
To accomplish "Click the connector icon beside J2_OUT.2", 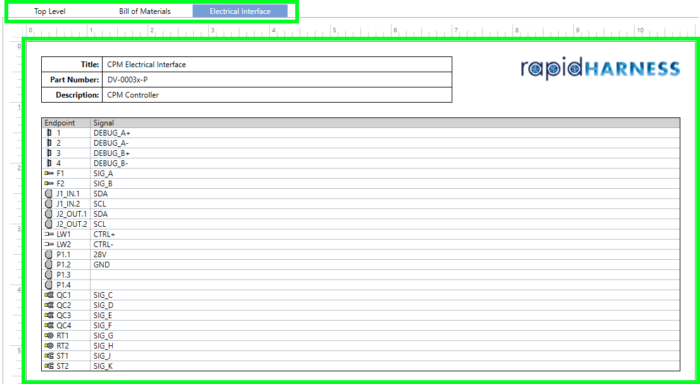I will pyautogui.click(x=49, y=224).
